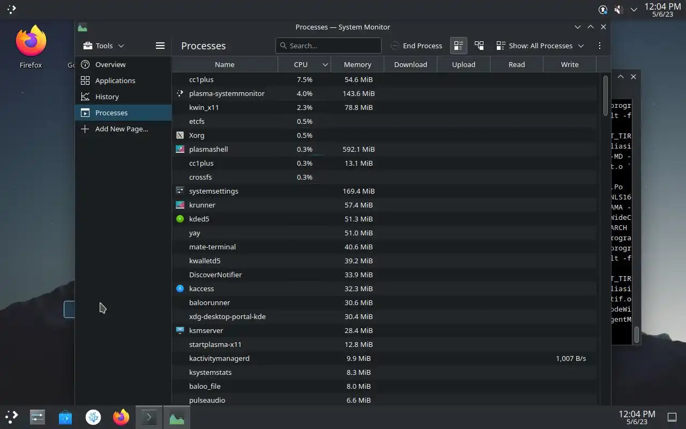Sort by Name column header

click(225, 64)
